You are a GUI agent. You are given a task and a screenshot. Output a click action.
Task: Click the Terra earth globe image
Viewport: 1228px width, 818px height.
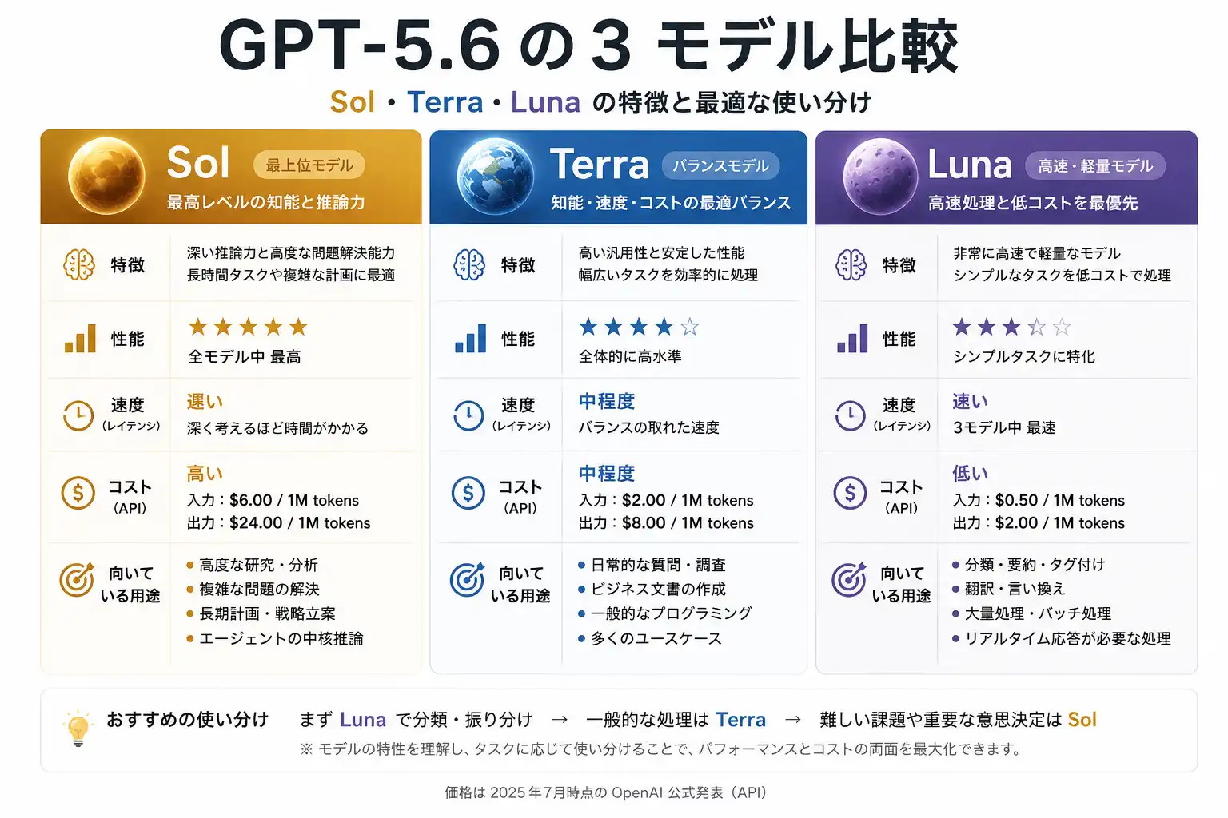pos(495,177)
